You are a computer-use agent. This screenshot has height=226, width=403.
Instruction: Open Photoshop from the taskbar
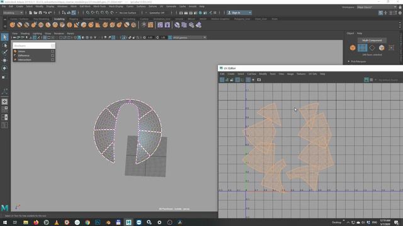tap(98, 222)
